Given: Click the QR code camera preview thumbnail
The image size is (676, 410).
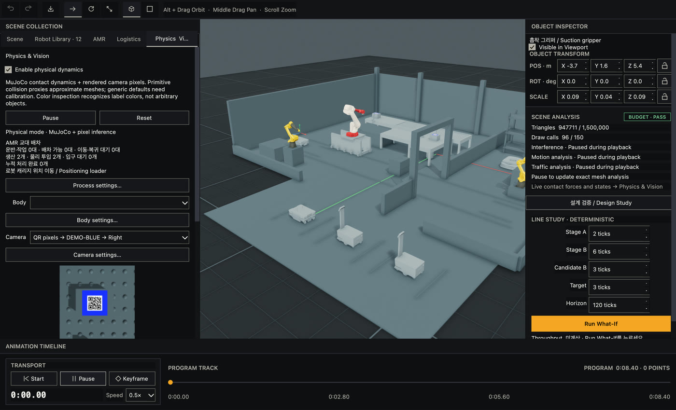Looking at the screenshot, I should [97, 302].
